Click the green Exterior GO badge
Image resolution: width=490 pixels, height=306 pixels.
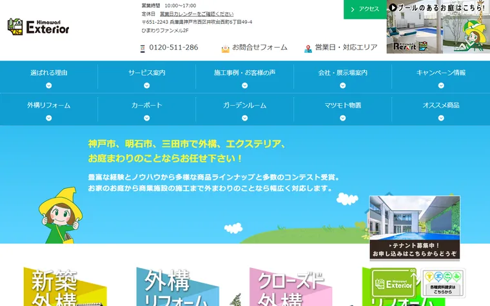(x=394, y=283)
